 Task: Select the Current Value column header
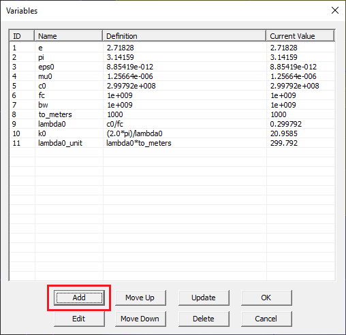[x=300, y=36]
